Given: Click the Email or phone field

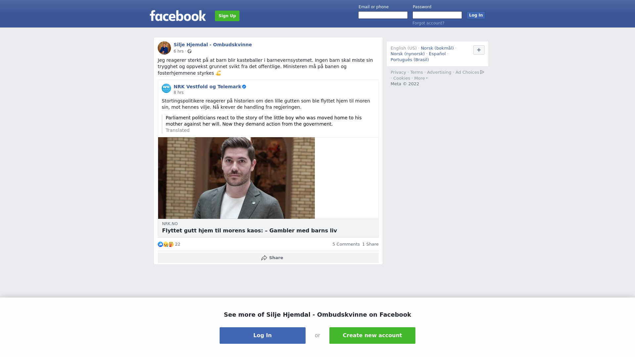Looking at the screenshot, I should click(x=383, y=15).
